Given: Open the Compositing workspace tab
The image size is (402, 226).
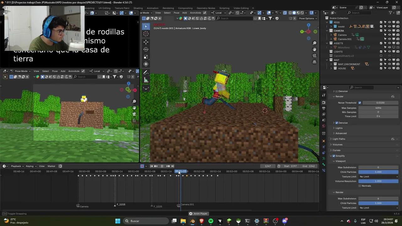Looking at the screenshot, I should pyautogui.click(x=185, y=8).
